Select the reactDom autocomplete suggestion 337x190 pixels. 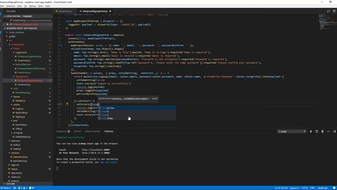pos(137,118)
